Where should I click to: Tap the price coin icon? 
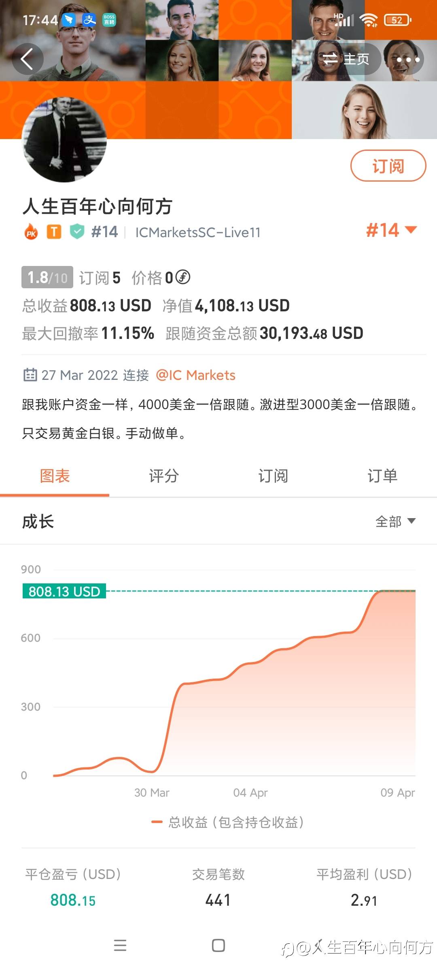(183, 277)
